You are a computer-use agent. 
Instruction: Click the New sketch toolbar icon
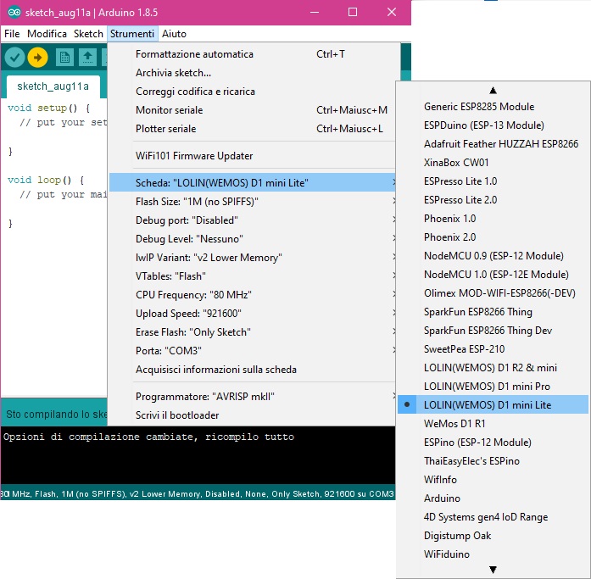[x=64, y=58]
